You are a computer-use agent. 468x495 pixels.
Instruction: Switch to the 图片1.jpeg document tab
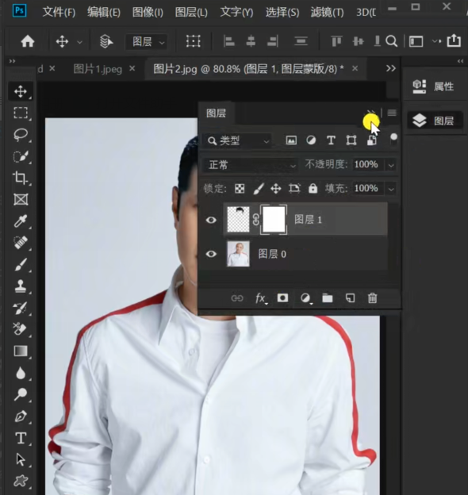click(x=98, y=69)
